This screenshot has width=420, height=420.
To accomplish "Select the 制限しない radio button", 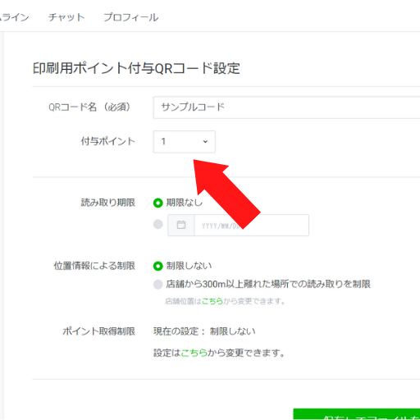I will point(158,266).
